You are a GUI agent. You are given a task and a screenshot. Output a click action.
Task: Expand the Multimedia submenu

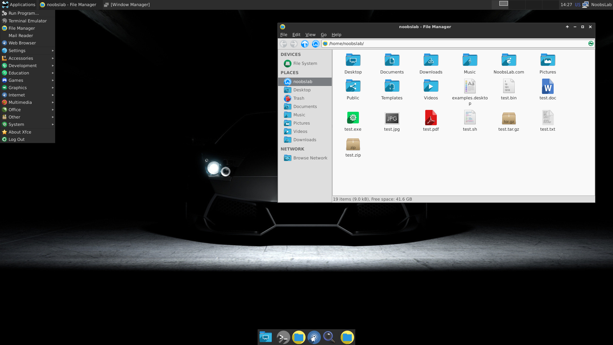27,102
